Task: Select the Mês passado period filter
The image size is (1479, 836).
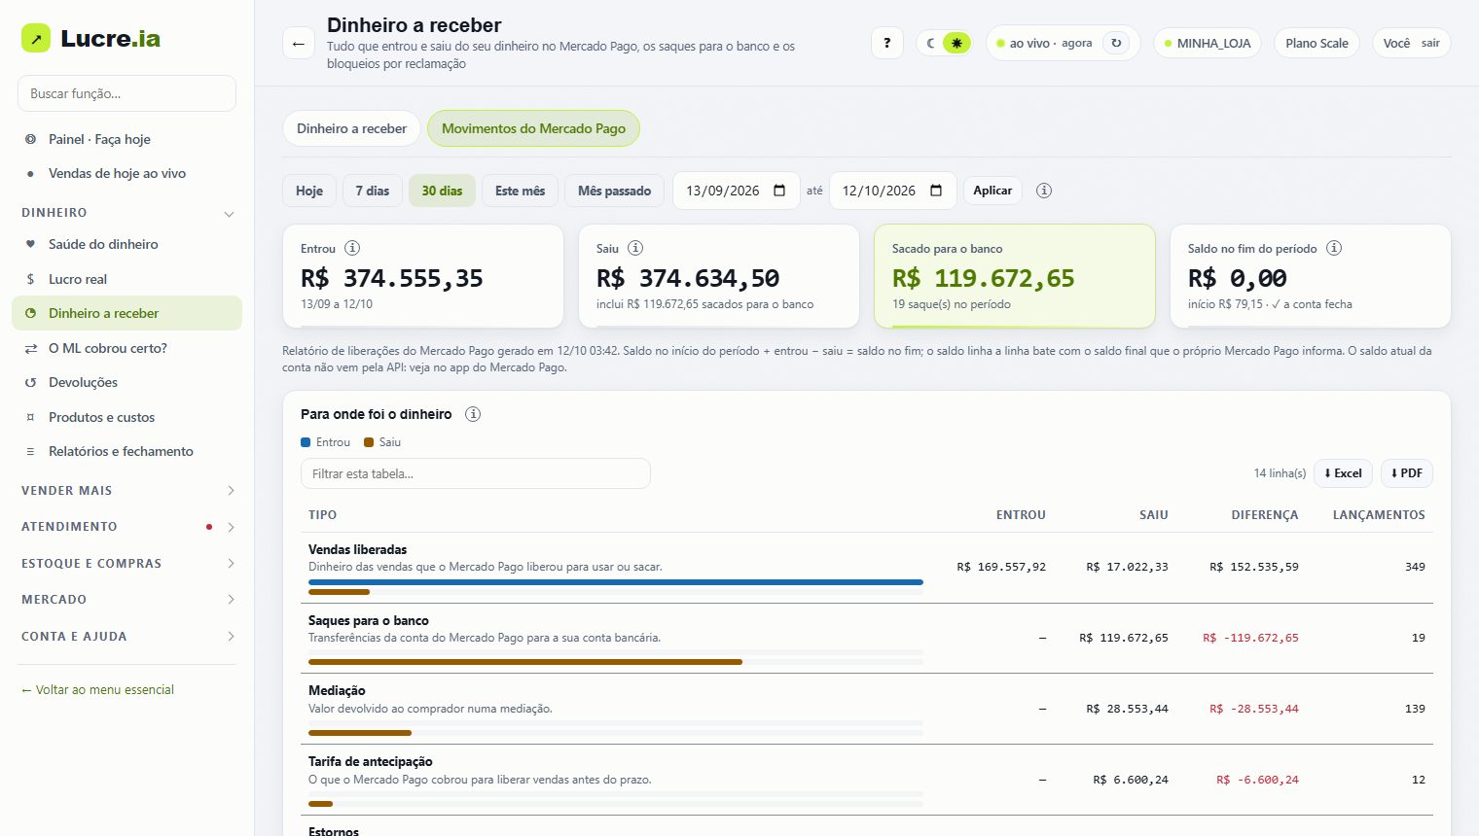Action: click(614, 191)
